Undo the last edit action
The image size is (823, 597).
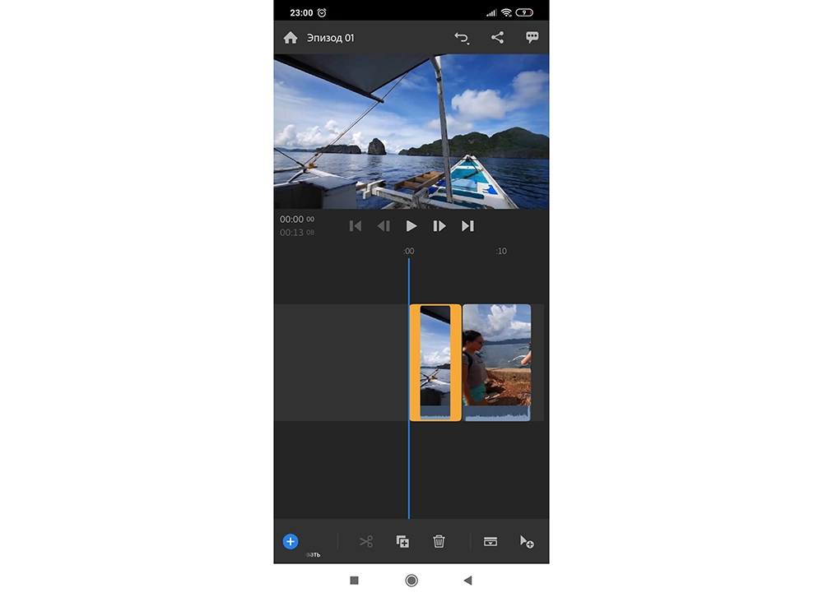pos(462,38)
